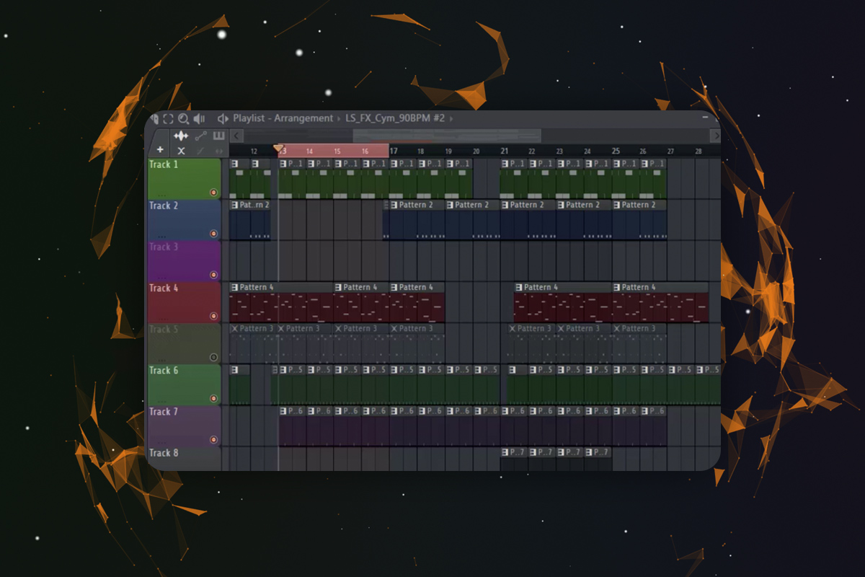Select the delete (X) tool
This screenshot has width=865, height=577.
pyautogui.click(x=182, y=151)
